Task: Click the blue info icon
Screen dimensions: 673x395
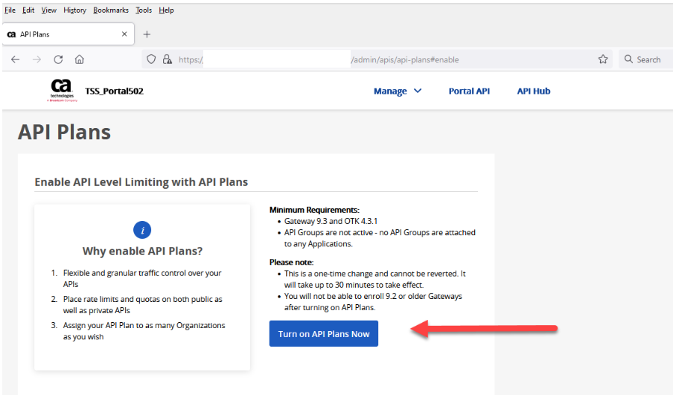Action: [142, 229]
